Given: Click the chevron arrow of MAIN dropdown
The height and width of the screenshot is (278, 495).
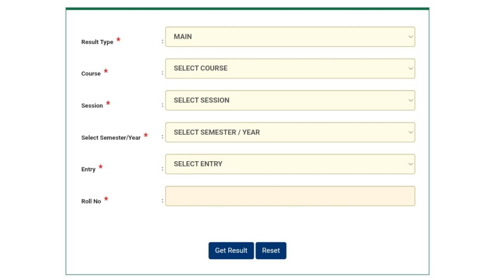Looking at the screenshot, I should (410, 37).
